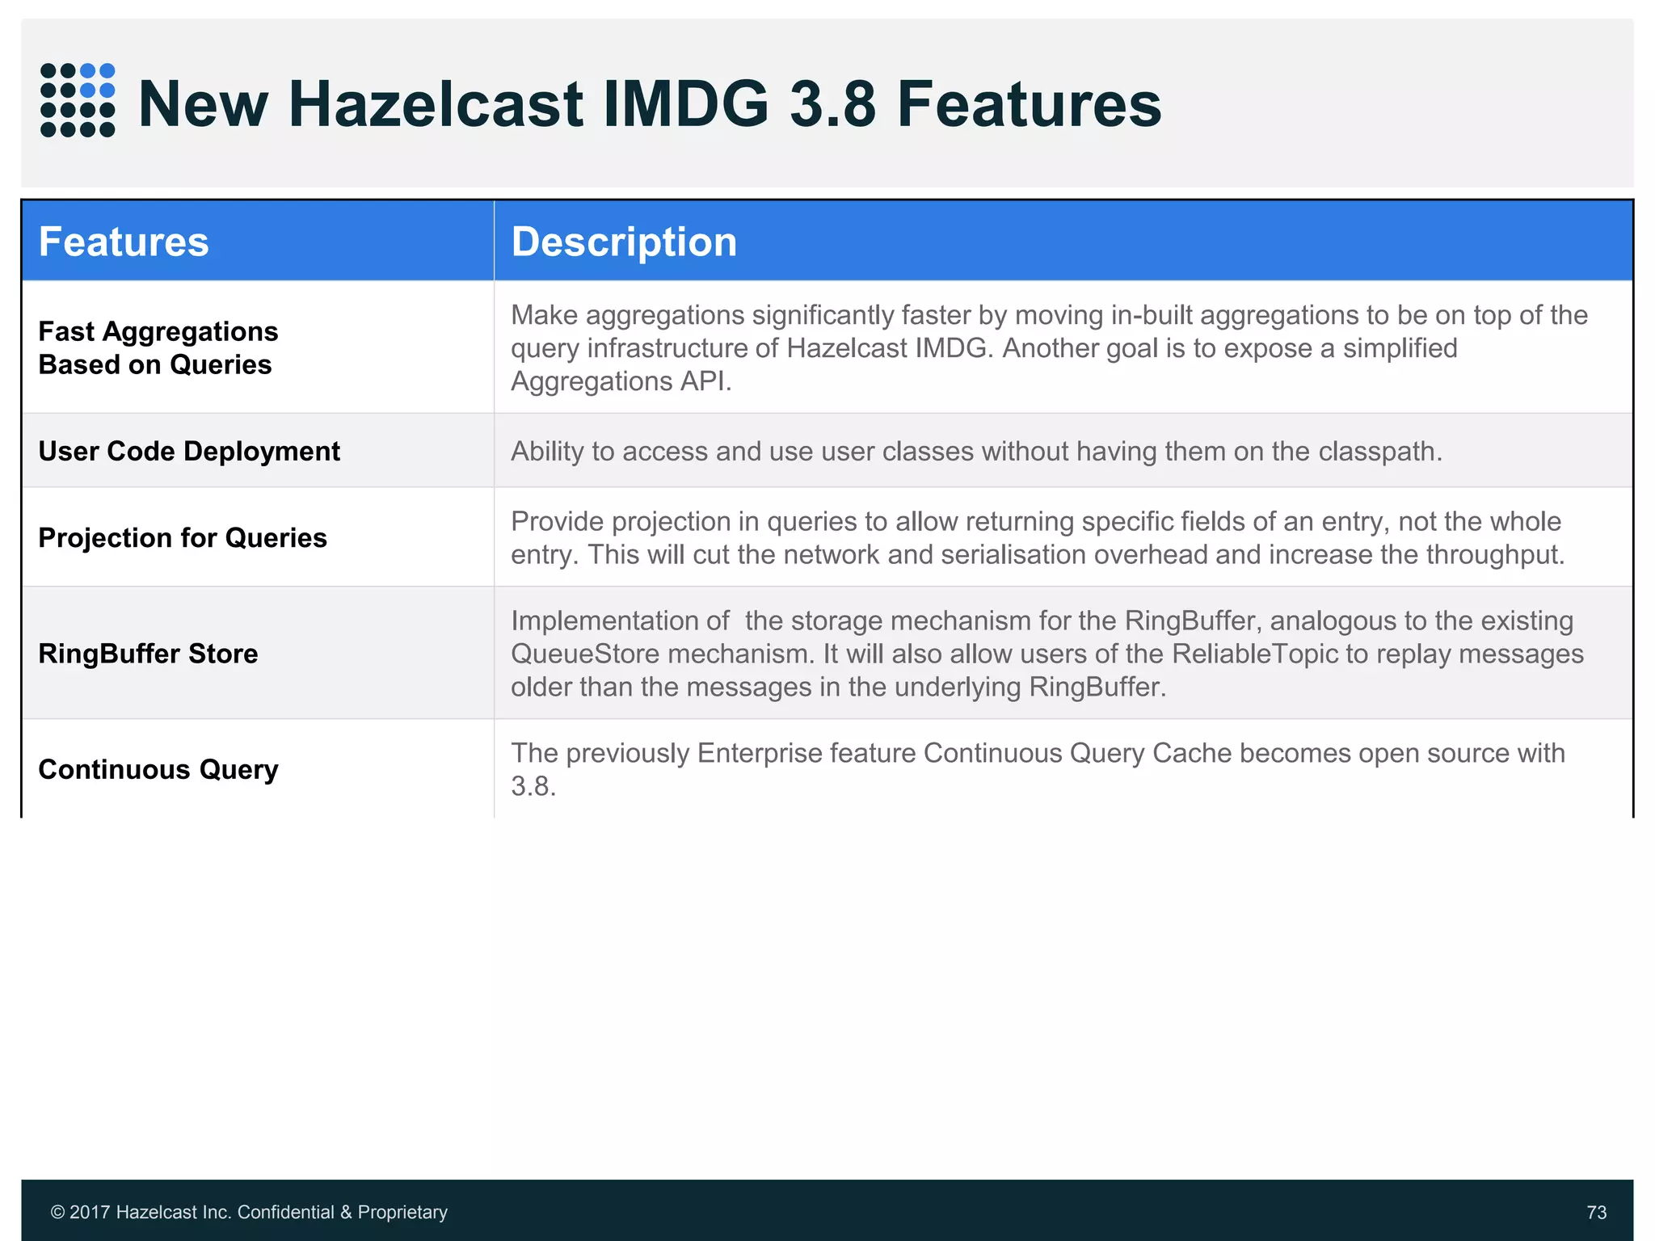The width and height of the screenshot is (1655, 1241).
Task: Select the 'Description' column header
Action: (624, 242)
